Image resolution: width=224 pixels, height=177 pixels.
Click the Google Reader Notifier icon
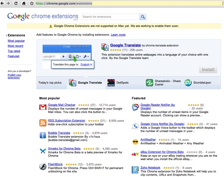coord(135,107)
